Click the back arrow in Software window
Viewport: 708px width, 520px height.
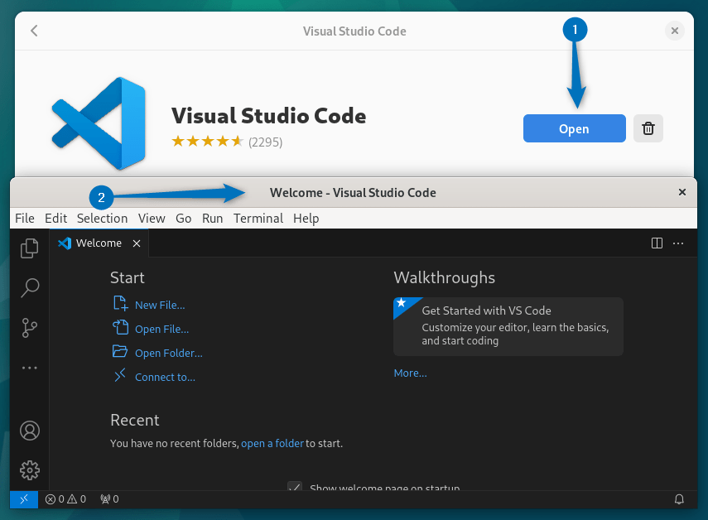[33, 31]
